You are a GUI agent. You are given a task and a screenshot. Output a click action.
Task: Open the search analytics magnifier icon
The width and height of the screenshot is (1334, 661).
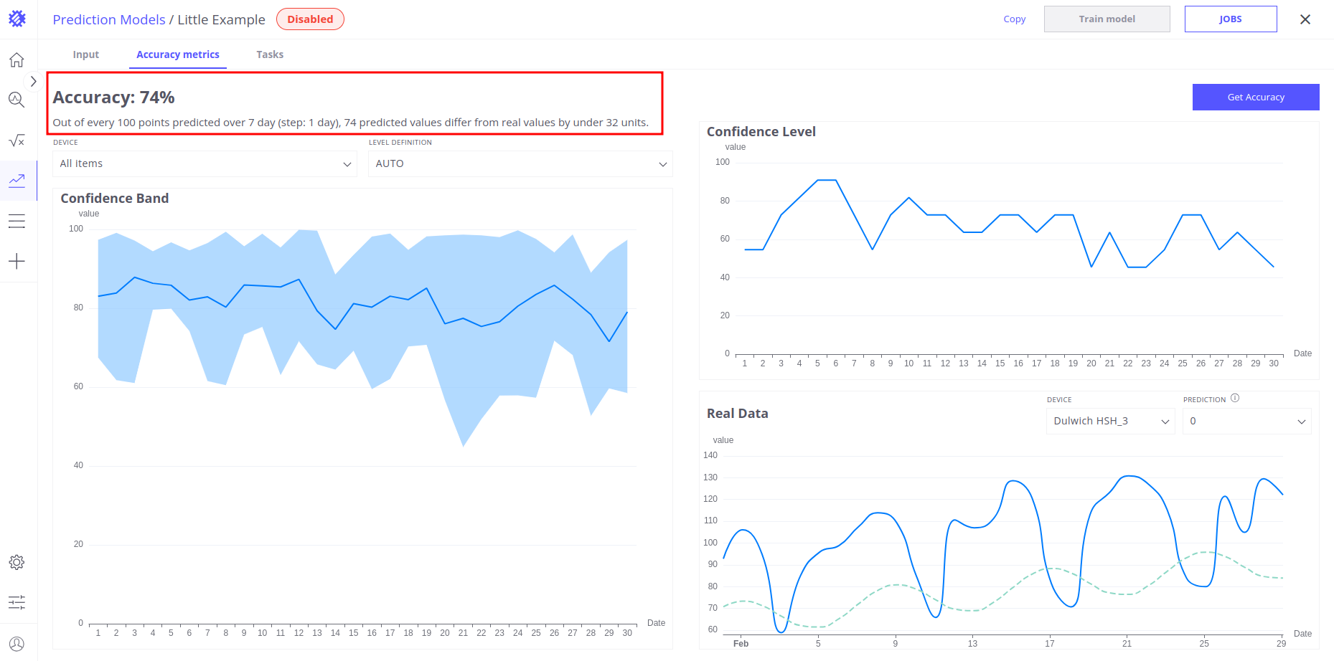coord(17,100)
